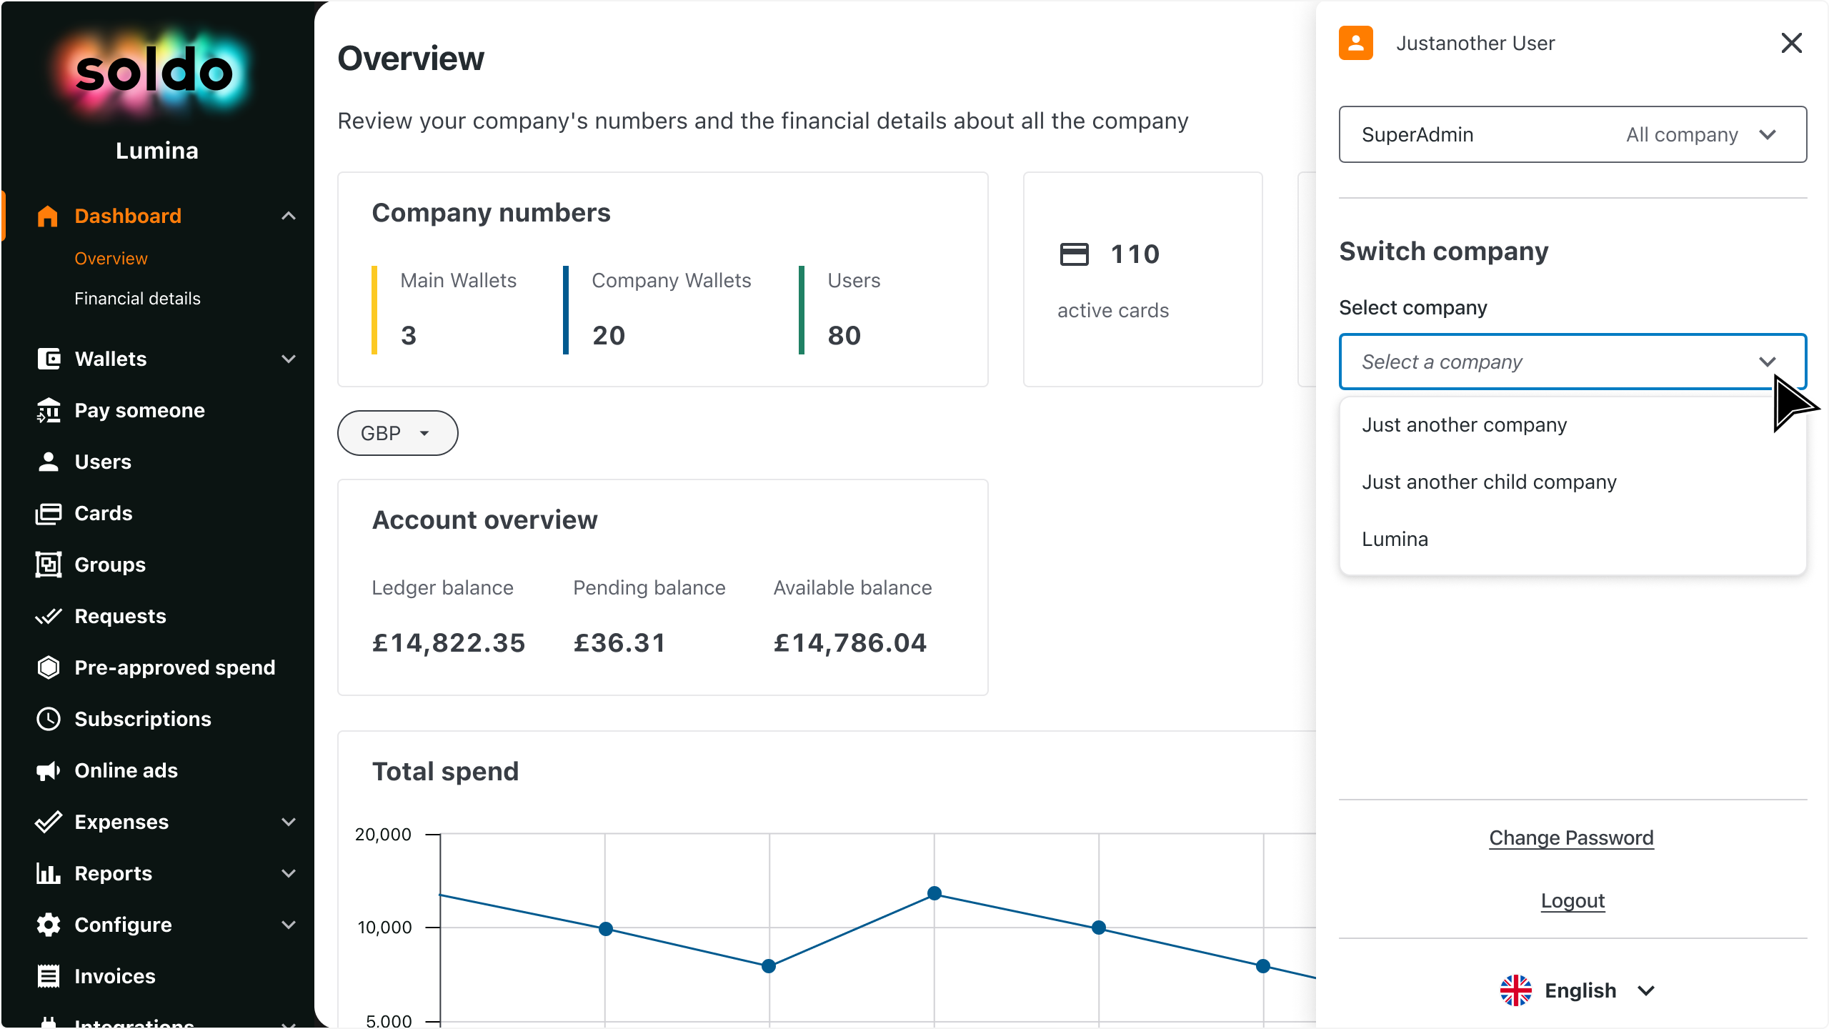The width and height of the screenshot is (1829, 1029).
Task: Expand the SuperAdmin role selector
Action: click(1573, 134)
